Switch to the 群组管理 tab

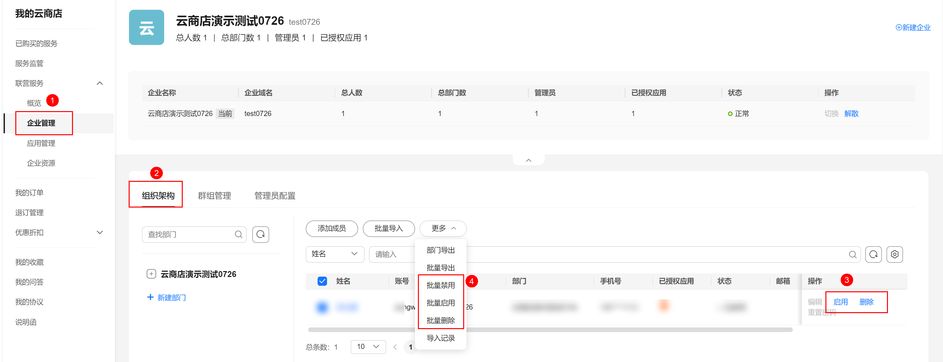tap(214, 196)
